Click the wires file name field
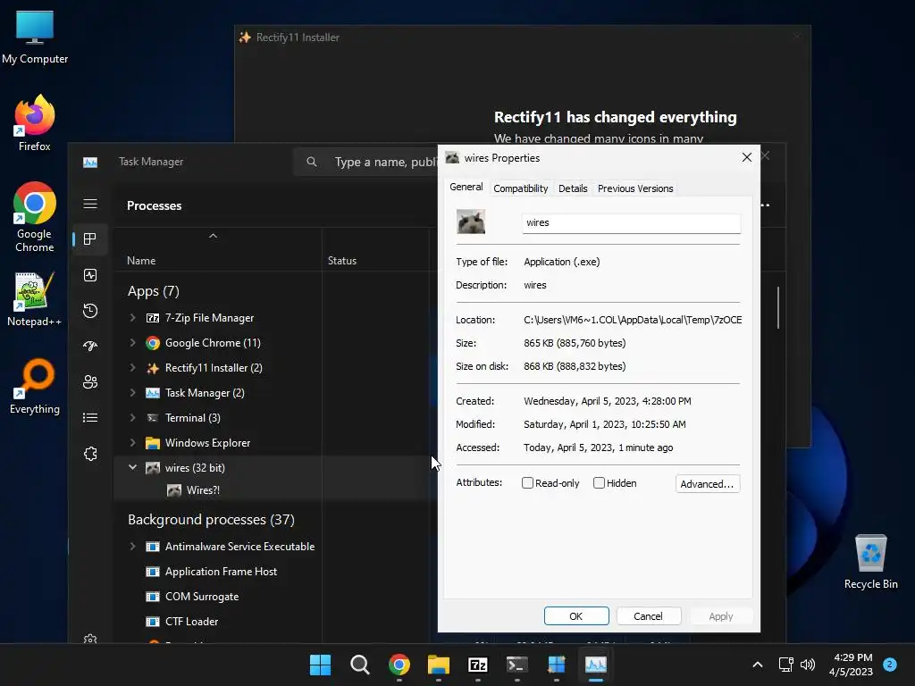915x686 pixels. point(632,222)
